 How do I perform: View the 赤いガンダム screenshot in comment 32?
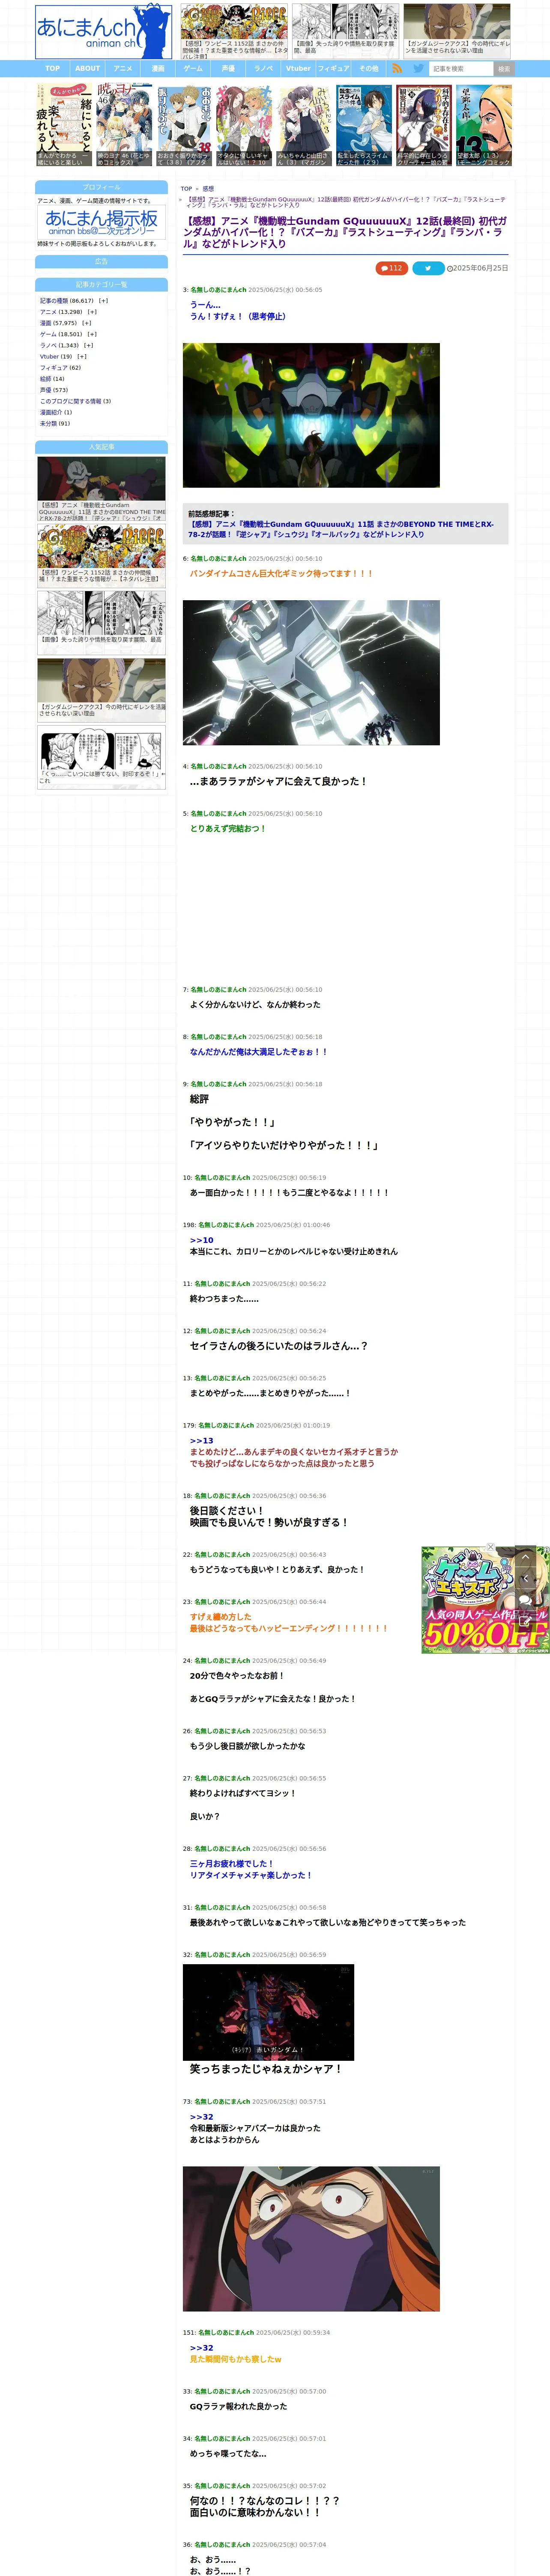(269, 2012)
